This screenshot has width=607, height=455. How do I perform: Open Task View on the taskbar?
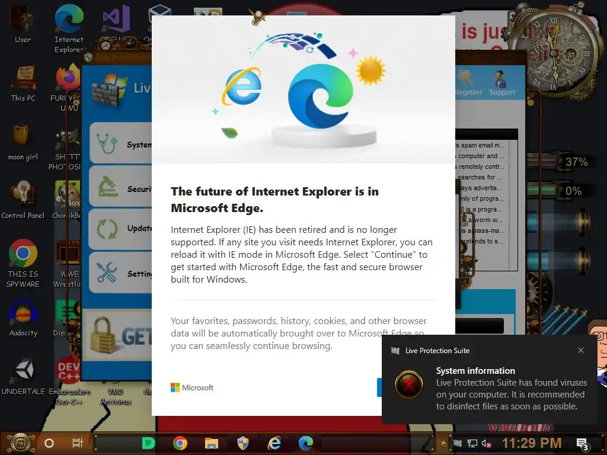click(x=78, y=443)
